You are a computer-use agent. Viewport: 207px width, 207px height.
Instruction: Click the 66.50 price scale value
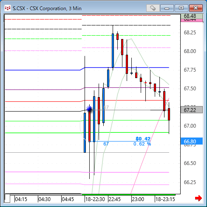(190, 163)
